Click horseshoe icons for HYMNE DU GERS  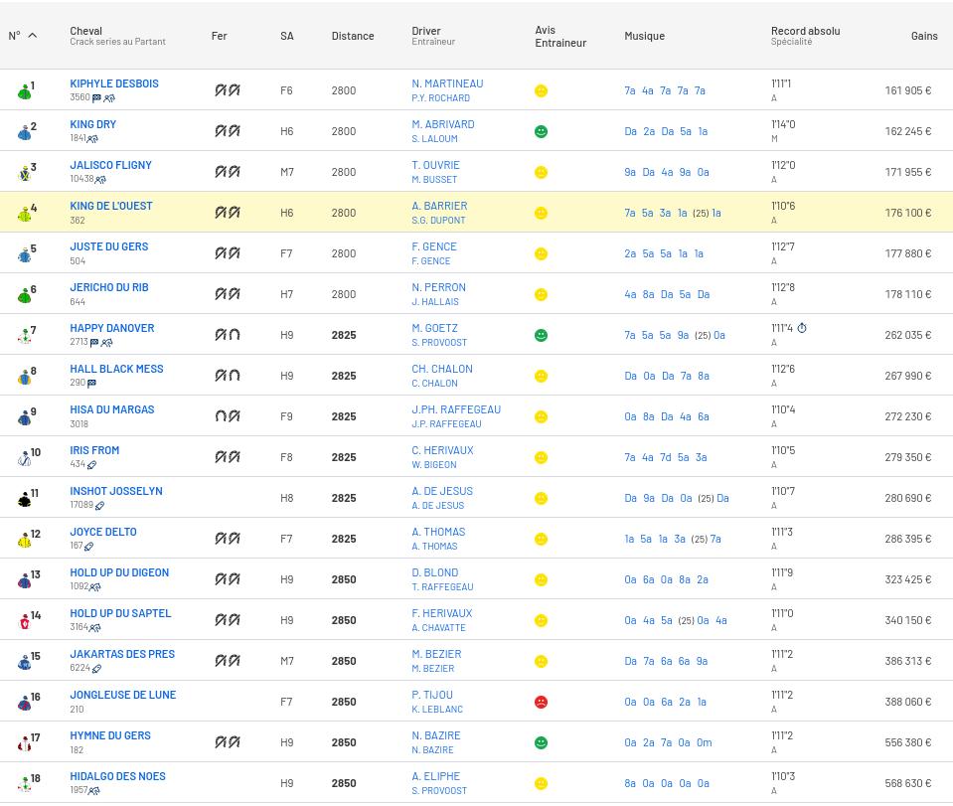pyautogui.click(x=228, y=742)
